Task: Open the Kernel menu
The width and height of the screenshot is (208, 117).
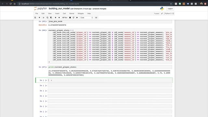Action: click(x=71, y=14)
